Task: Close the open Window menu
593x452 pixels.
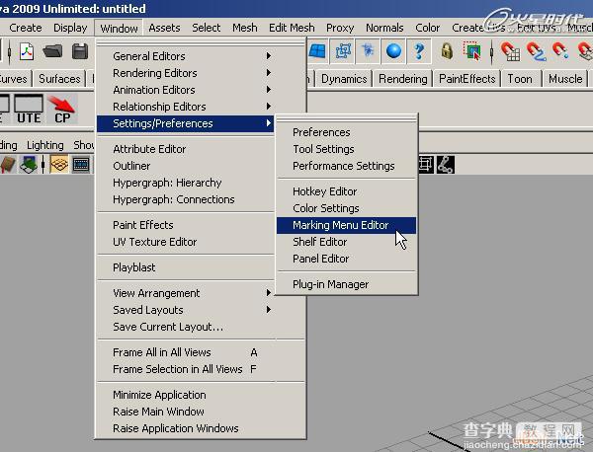Action: coord(119,29)
